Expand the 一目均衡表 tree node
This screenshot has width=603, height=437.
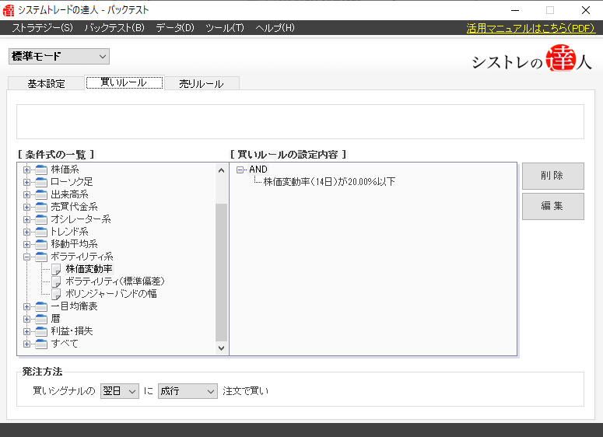click(26, 306)
